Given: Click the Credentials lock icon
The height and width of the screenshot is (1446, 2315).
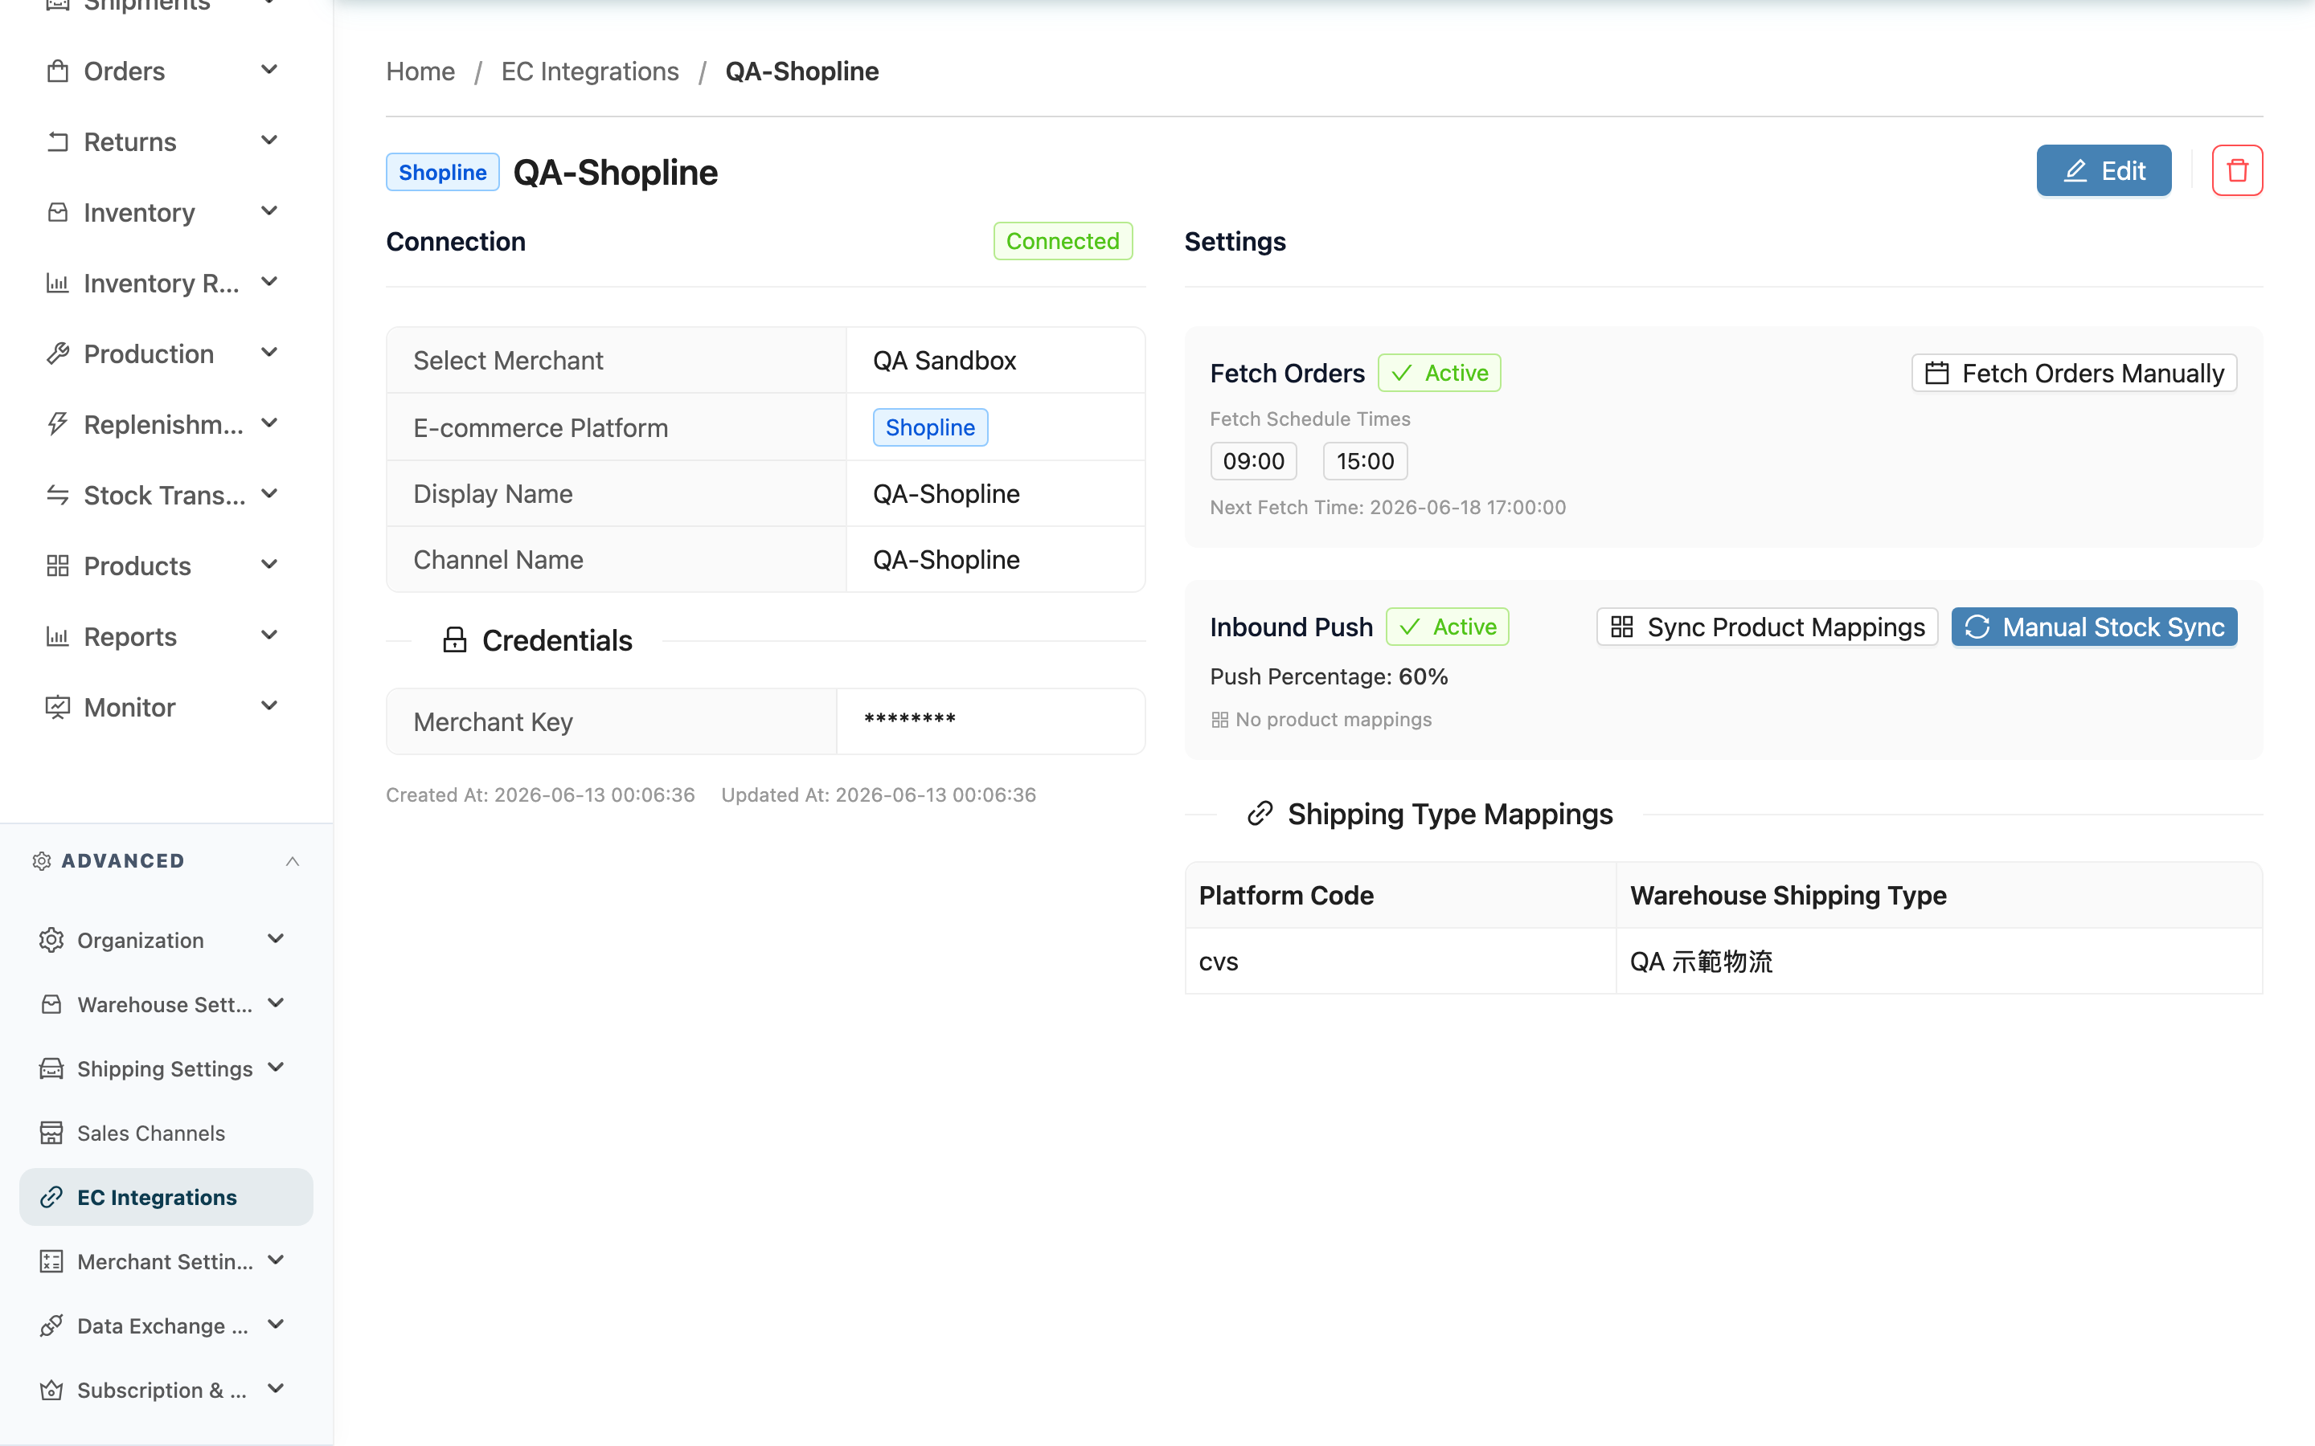Looking at the screenshot, I should [x=454, y=639].
